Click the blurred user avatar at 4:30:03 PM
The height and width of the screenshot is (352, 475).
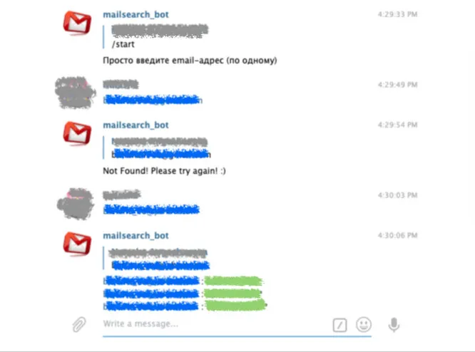coord(75,204)
